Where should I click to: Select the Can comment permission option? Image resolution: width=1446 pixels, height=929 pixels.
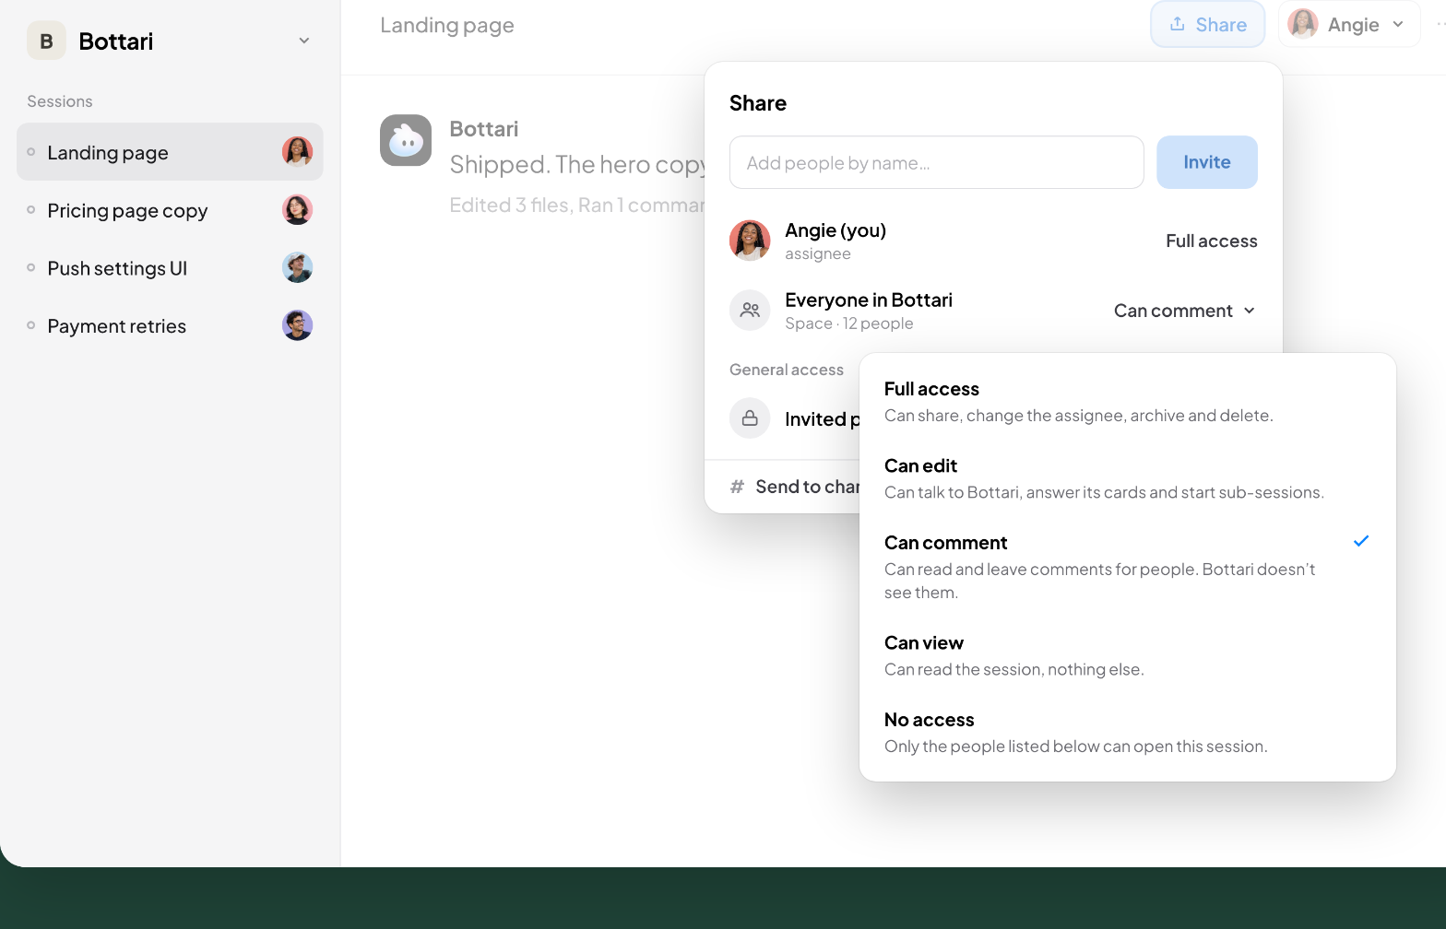point(1127,567)
